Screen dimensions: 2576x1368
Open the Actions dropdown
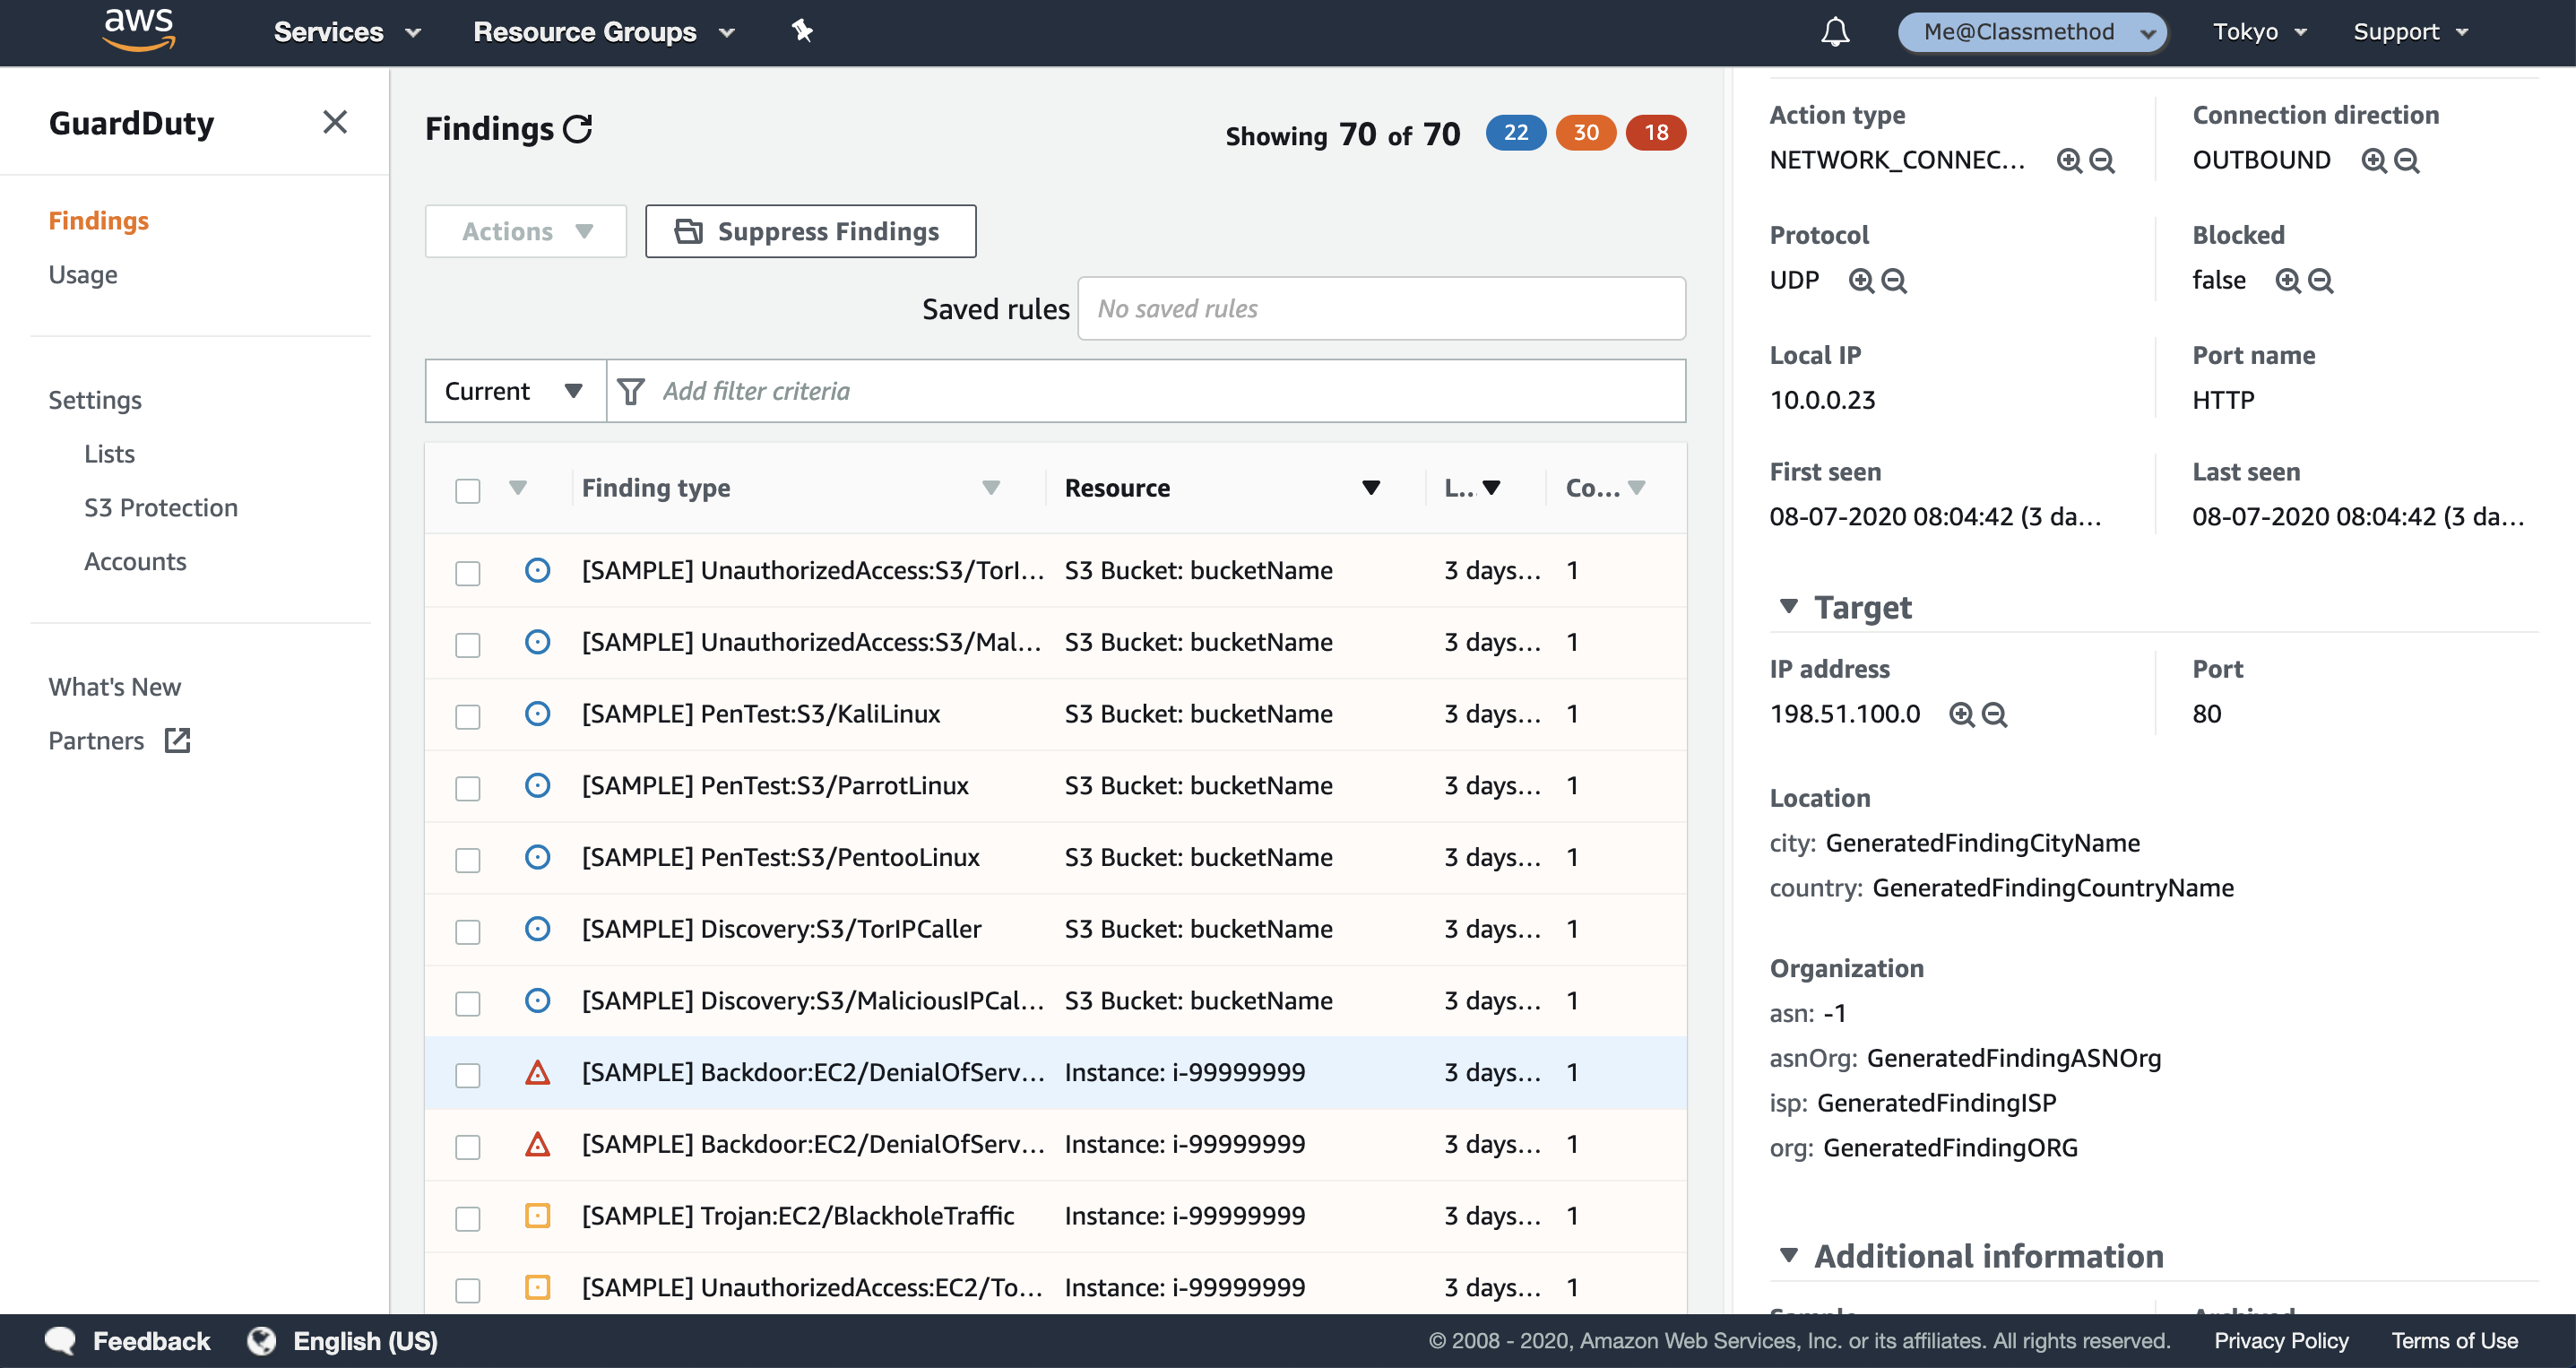click(x=526, y=231)
